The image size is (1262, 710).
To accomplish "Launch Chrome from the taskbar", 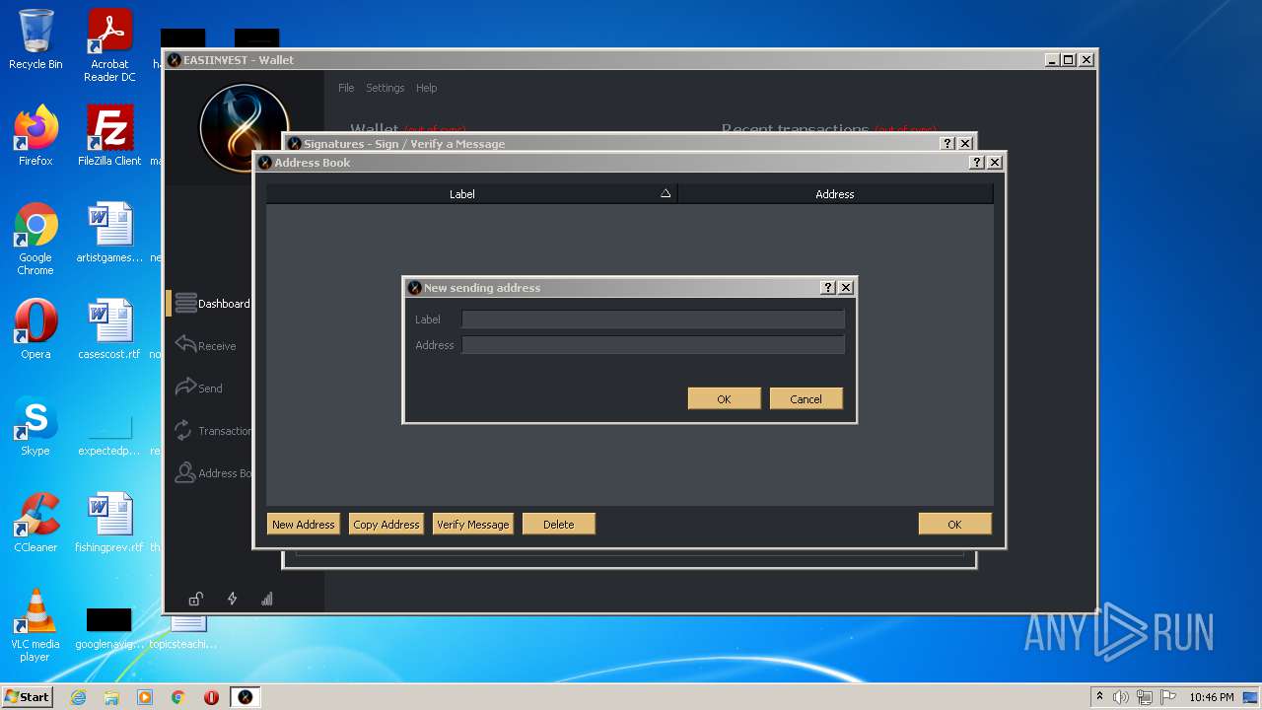I will 177,697.
